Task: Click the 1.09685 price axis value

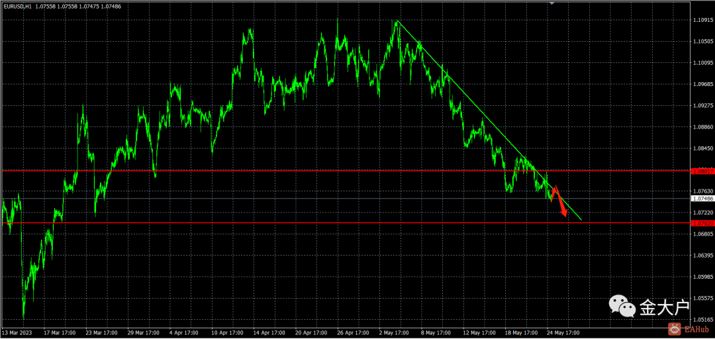Action: tap(702, 84)
